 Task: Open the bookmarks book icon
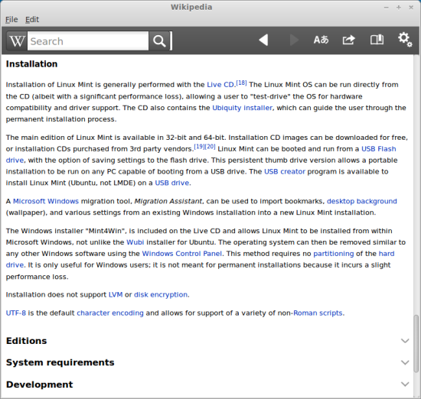(x=377, y=40)
